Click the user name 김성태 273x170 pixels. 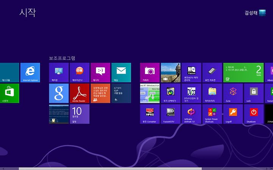pos(251,13)
